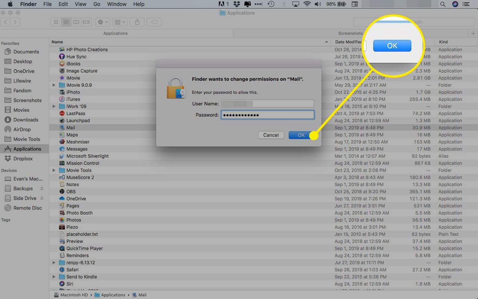Screen dimensions: 478x299
Task: Focus the Password field in dialog
Action: coord(267,115)
